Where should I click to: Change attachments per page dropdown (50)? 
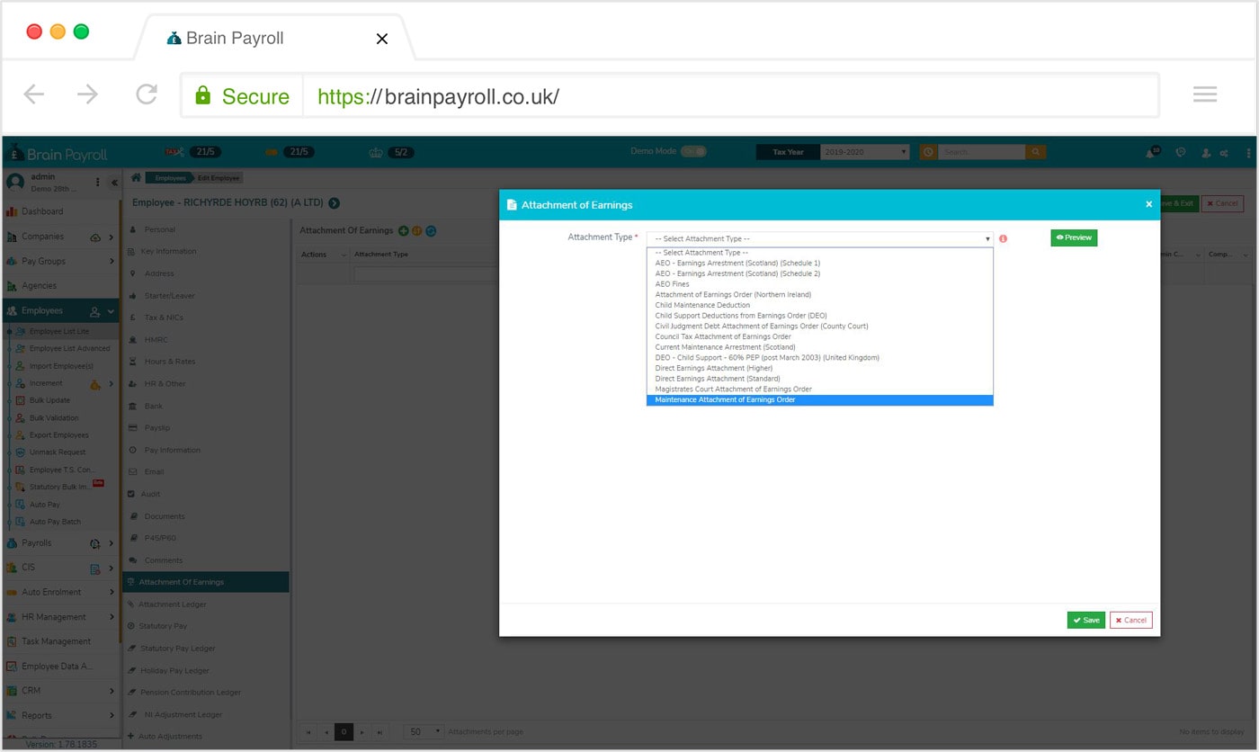coord(424,731)
